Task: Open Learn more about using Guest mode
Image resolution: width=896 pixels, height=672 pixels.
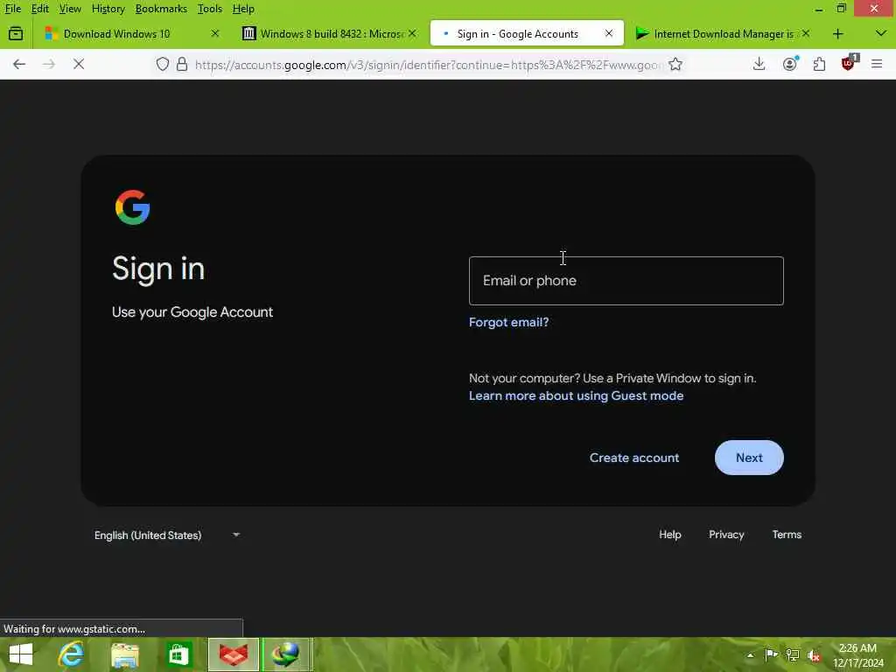Action: pyautogui.click(x=576, y=396)
